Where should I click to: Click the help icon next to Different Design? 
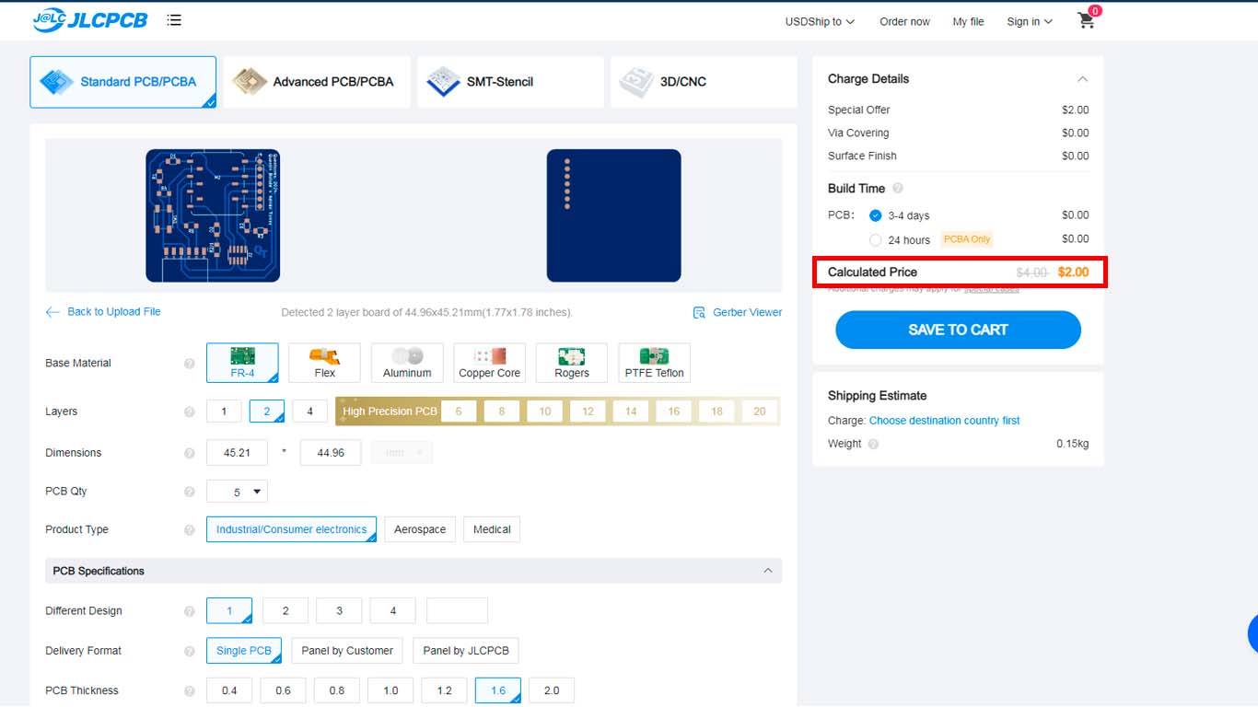click(190, 611)
